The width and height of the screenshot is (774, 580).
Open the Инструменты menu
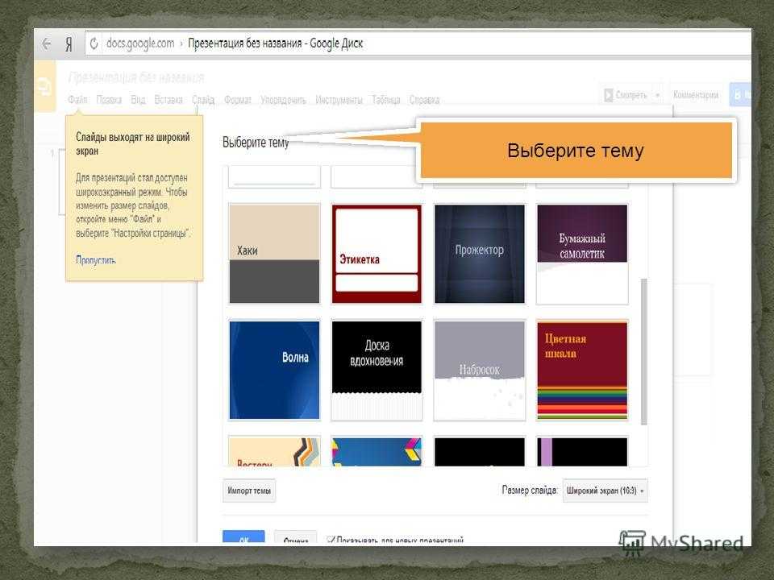pyautogui.click(x=339, y=100)
